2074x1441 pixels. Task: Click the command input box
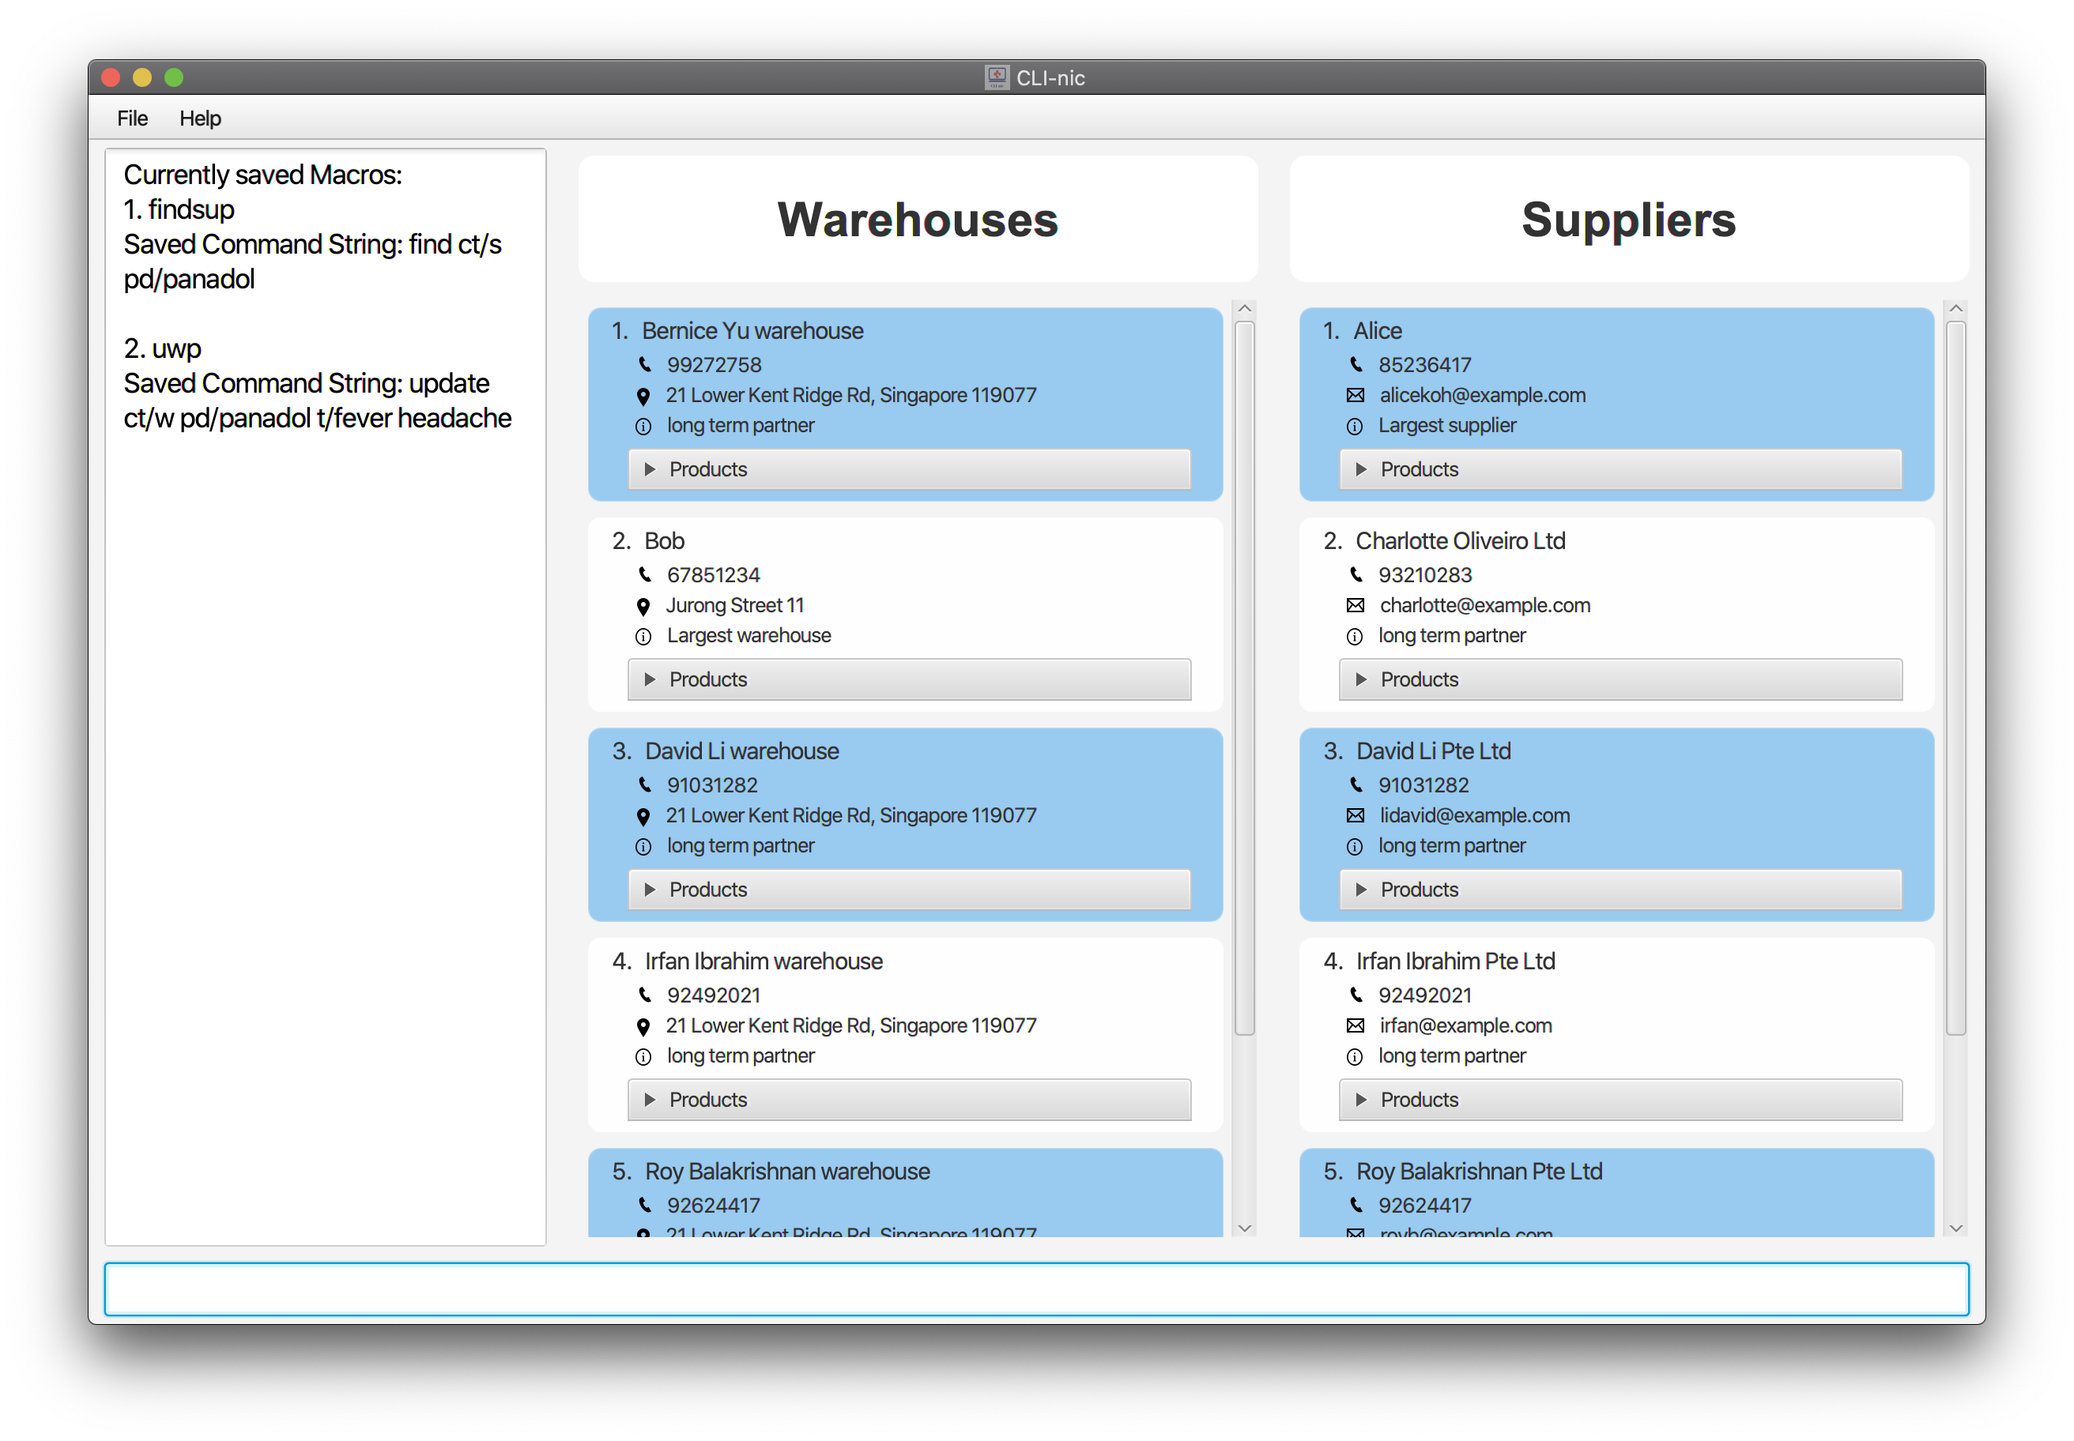(1036, 1289)
